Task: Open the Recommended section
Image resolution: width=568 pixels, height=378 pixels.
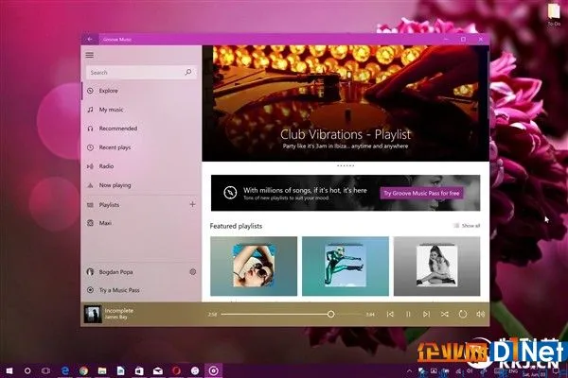Action: pyautogui.click(x=141, y=129)
